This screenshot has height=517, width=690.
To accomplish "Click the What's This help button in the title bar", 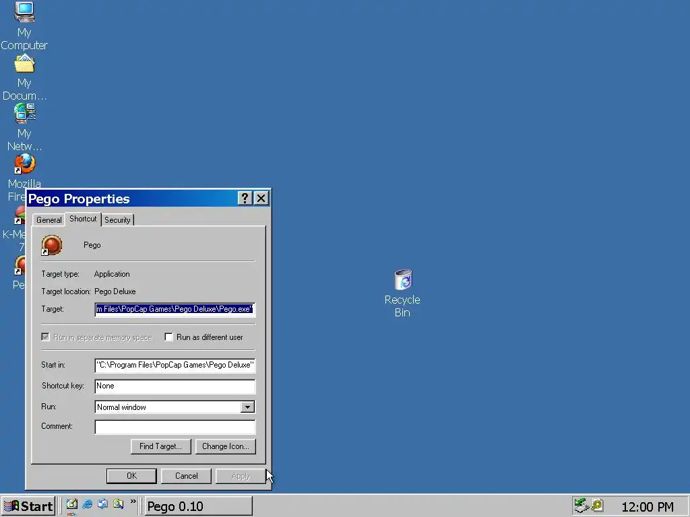I will click(x=245, y=199).
